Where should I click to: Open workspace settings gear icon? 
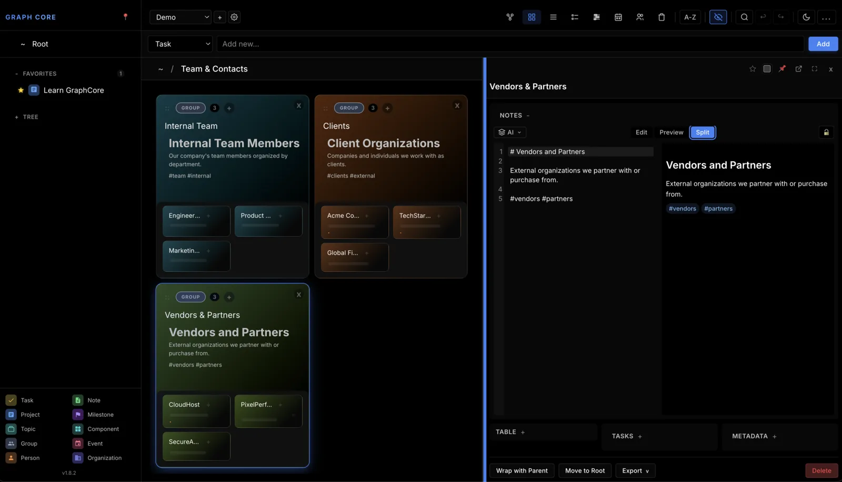pos(234,17)
